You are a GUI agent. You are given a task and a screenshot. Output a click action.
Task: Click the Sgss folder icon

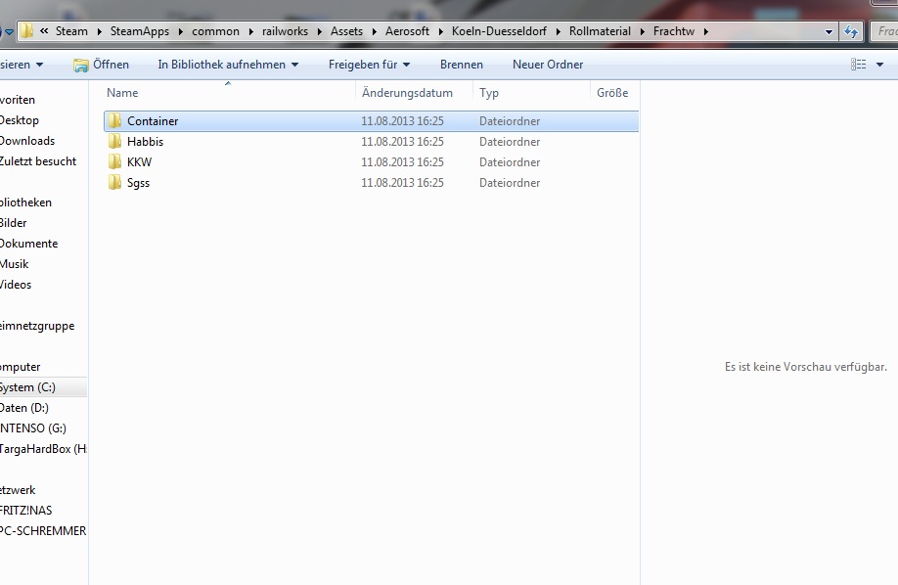(114, 183)
